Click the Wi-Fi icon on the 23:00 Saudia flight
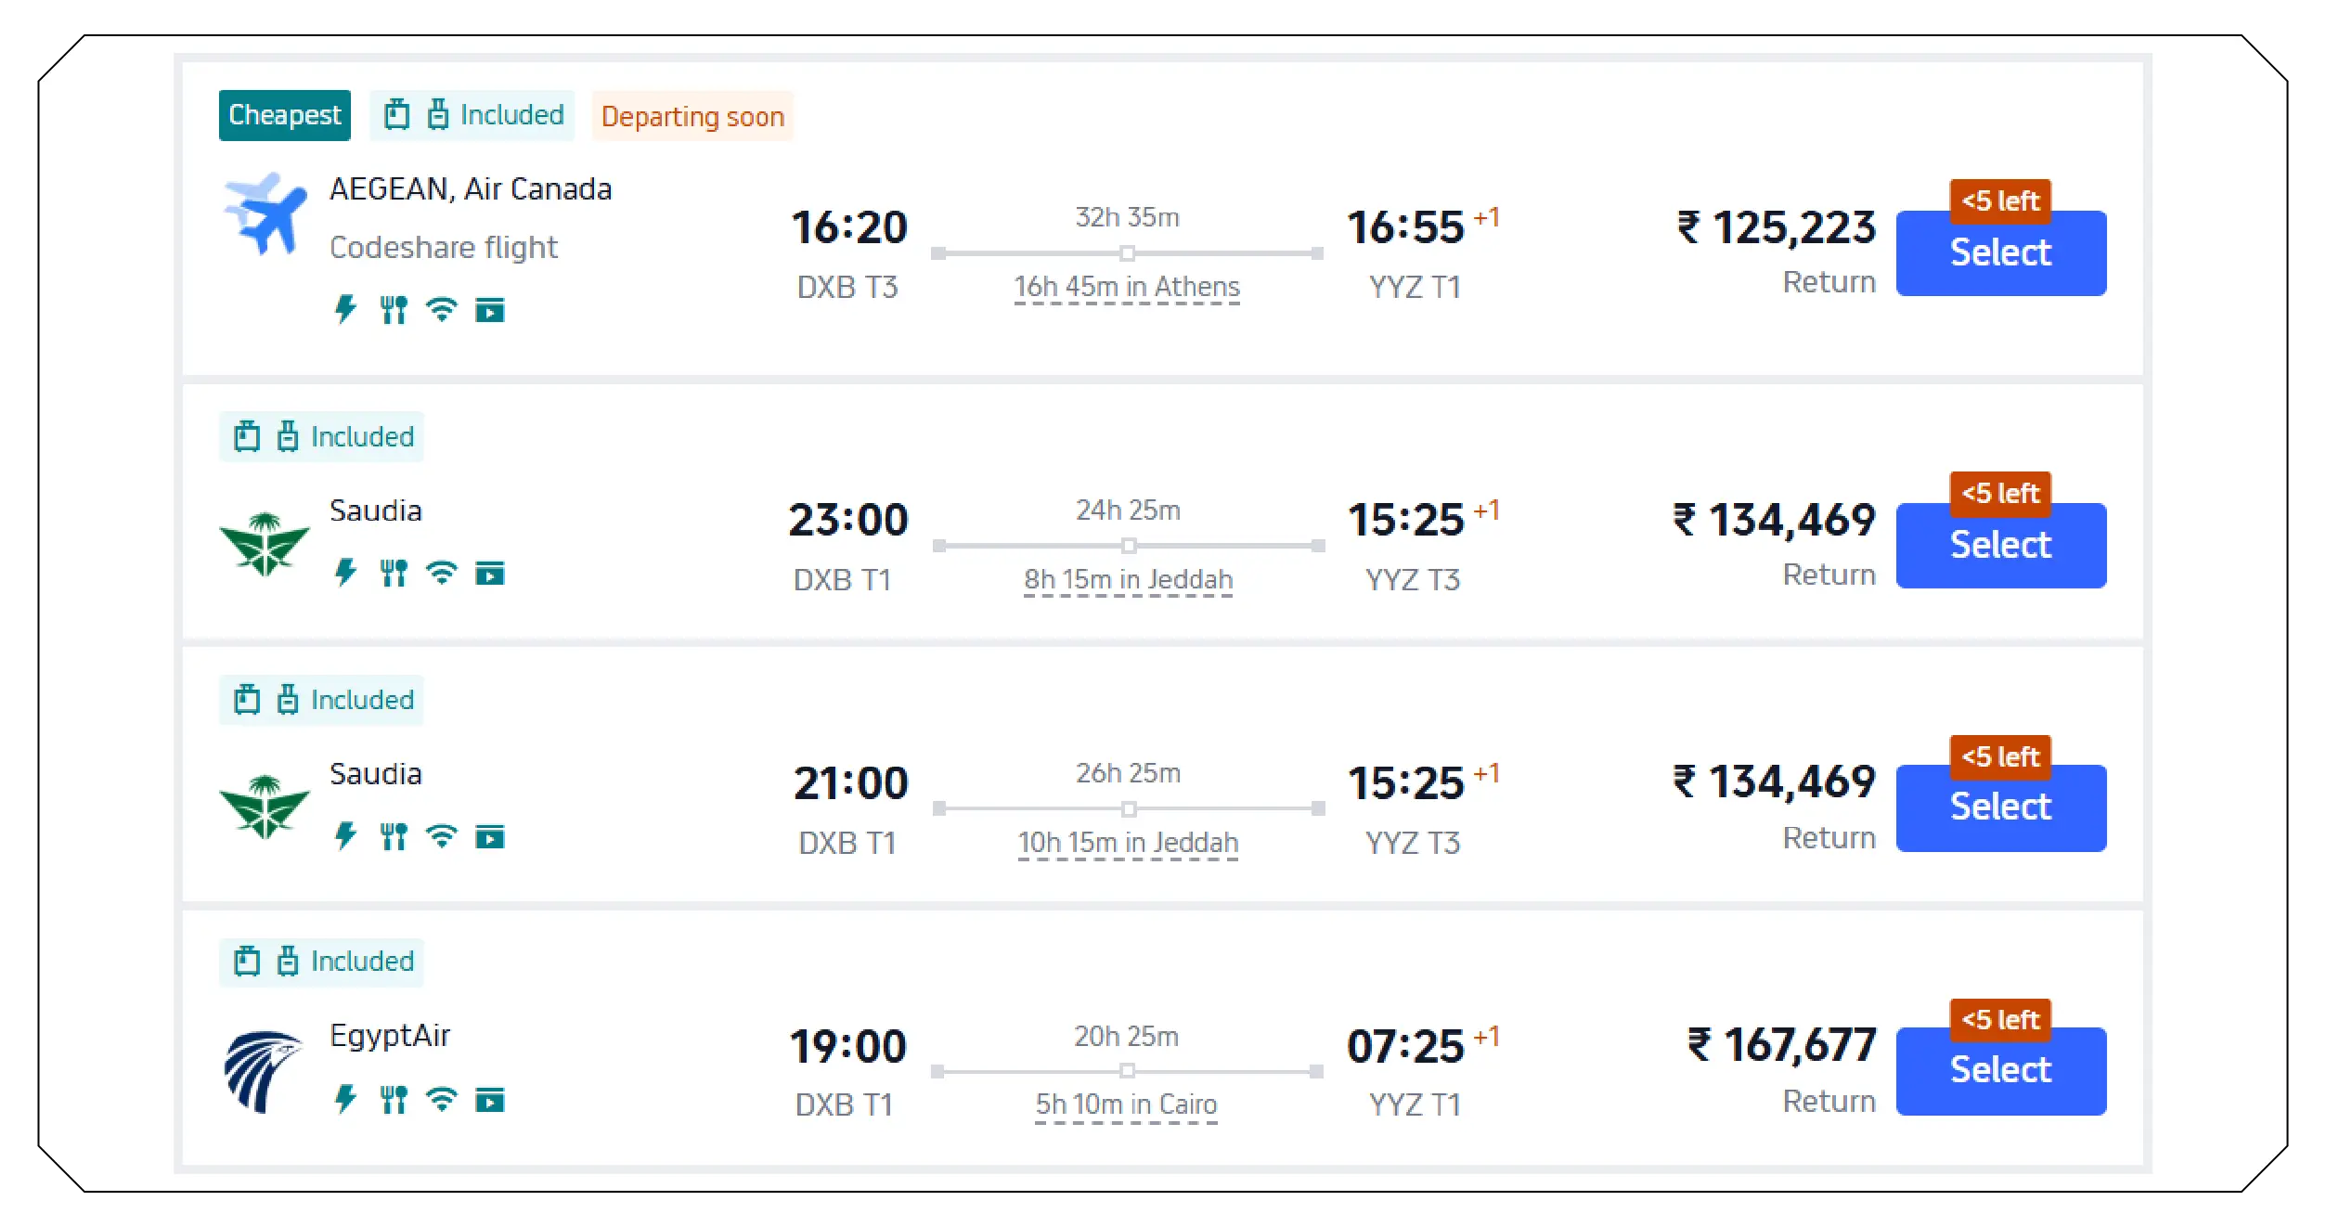The width and height of the screenshot is (2327, 1227). (443, 575)
